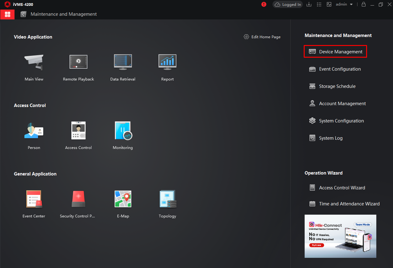The height and width of the screenshot is (268, 393).
Task: Open the Main View camera icon
Action: pyautogui.click(x=34, y=62)
